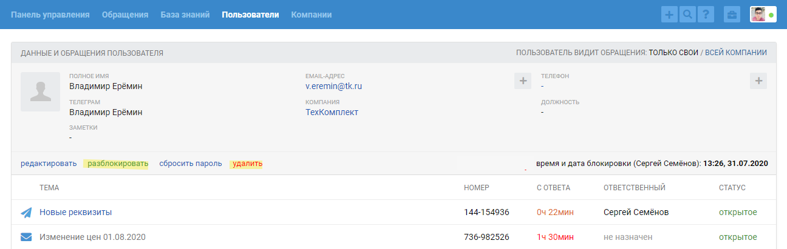Click response time 1ч 30мин
Viewport: 787px width, 249px height.
click(x=555, y=237)
